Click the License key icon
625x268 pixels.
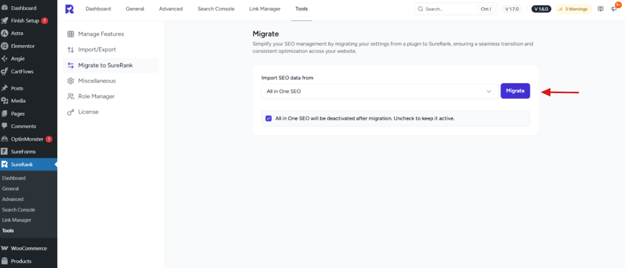click(x=71, y=112)
